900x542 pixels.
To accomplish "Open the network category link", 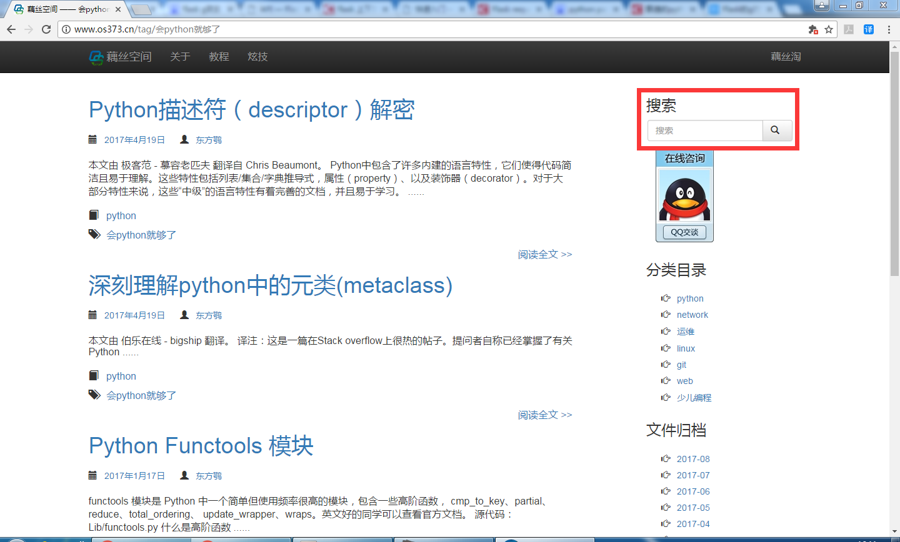I will [692, 315].
